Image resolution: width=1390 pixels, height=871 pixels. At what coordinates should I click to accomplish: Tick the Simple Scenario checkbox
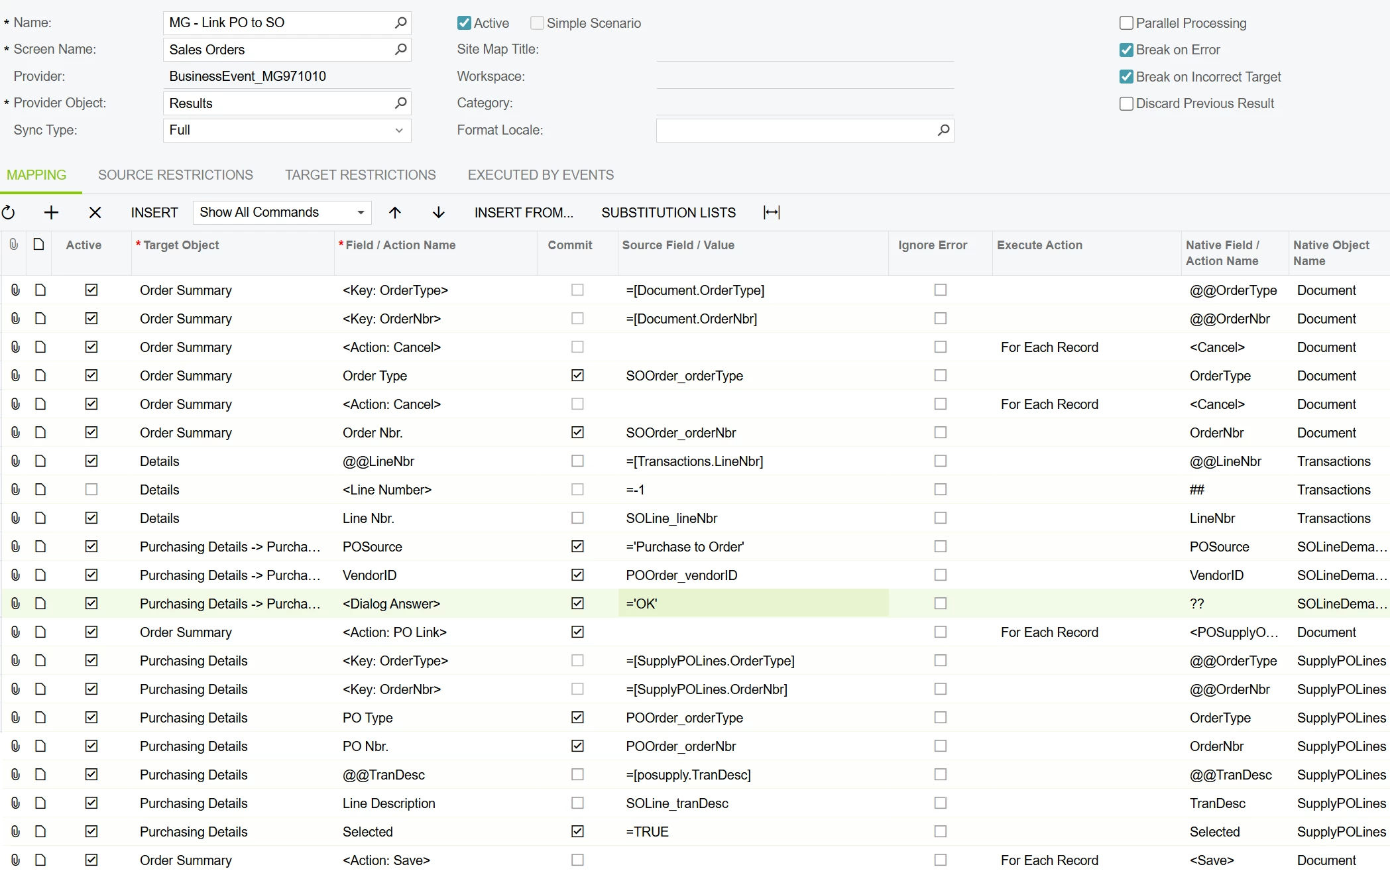(x=537, y=23)
